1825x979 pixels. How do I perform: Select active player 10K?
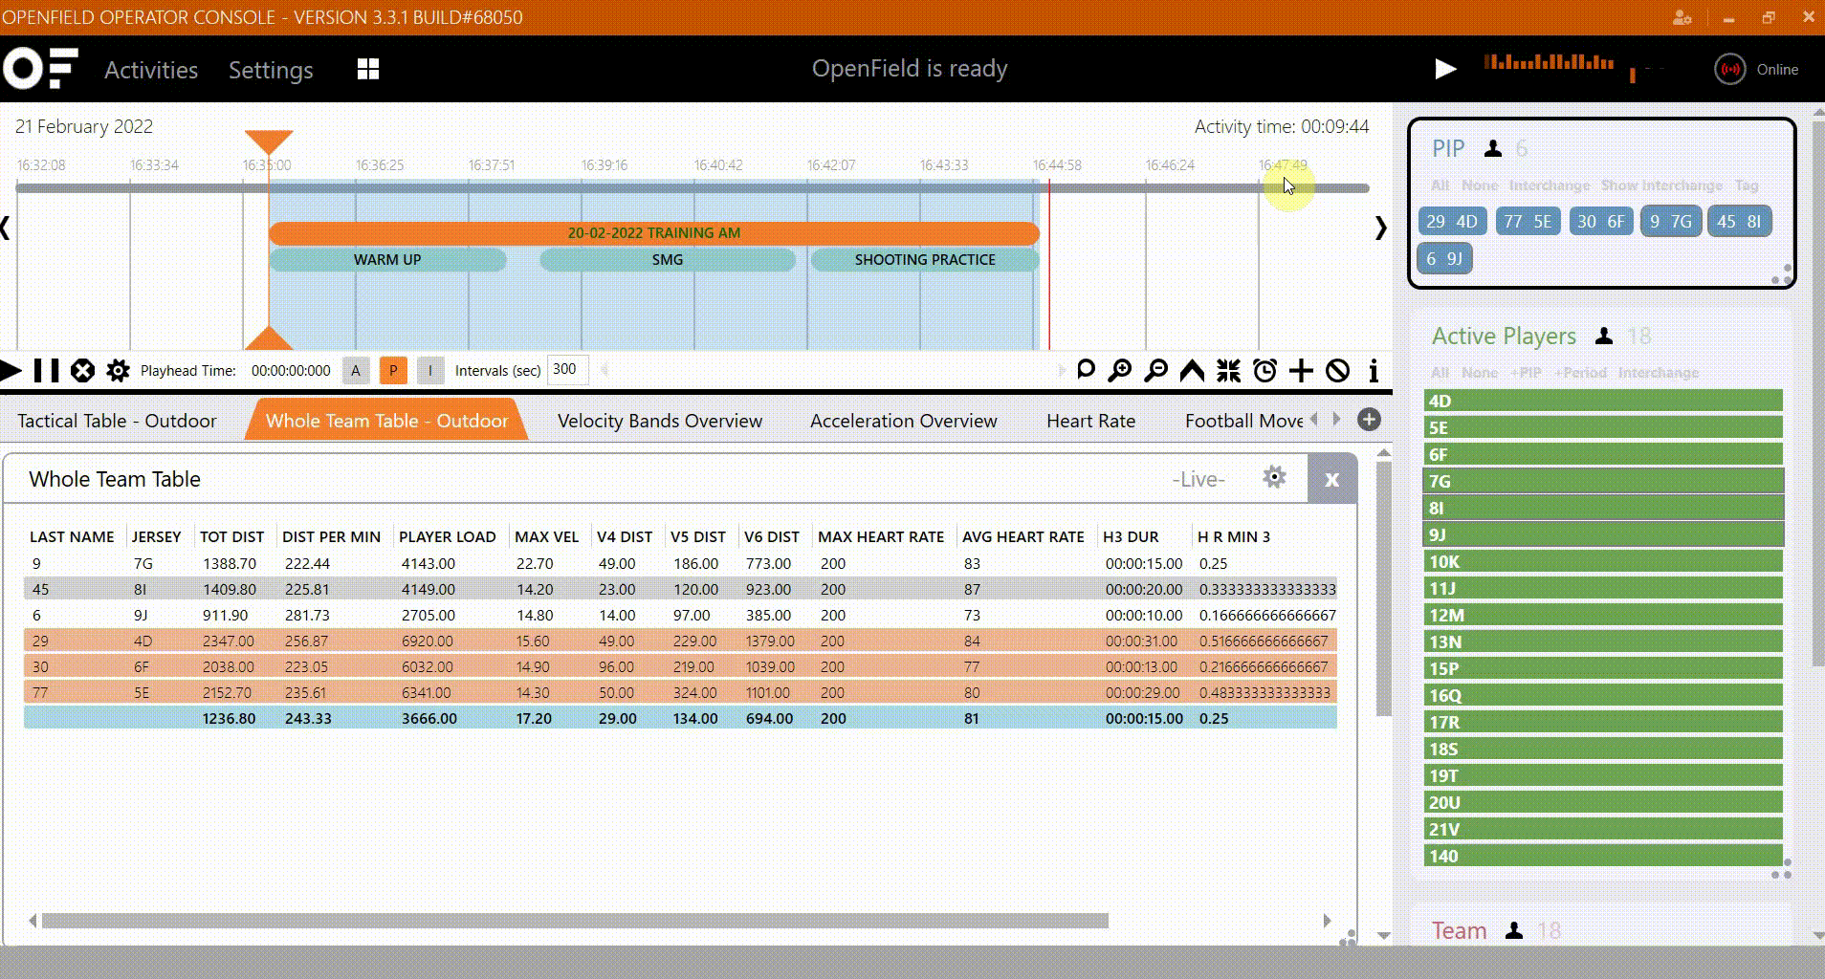pos(1603,561)
